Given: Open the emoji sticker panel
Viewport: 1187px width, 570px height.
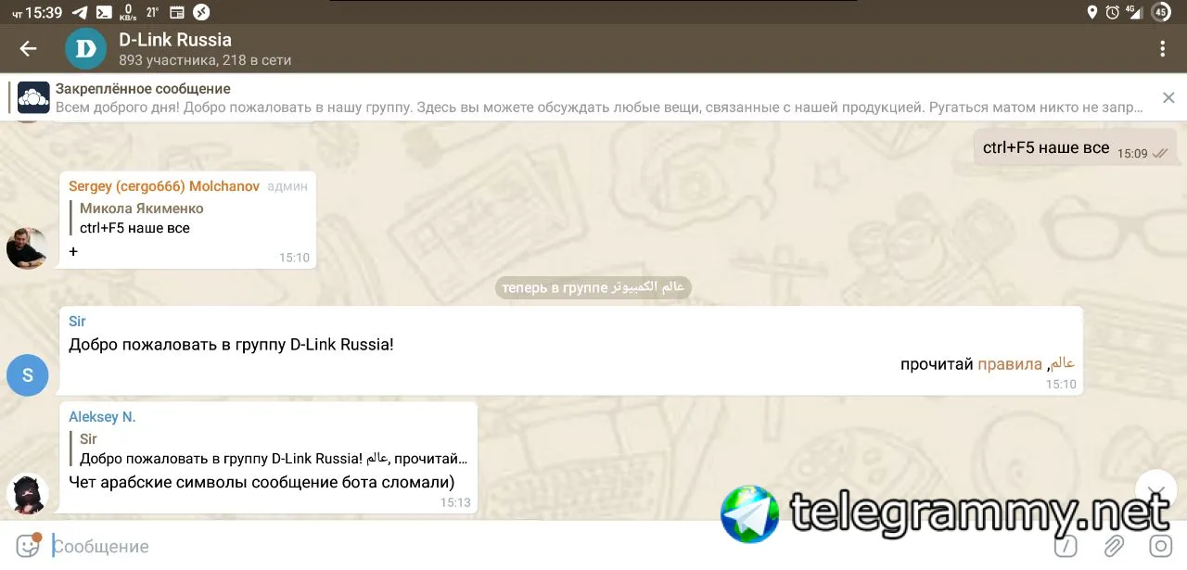Looking at the screenshot, I should [x=28, y=546].
